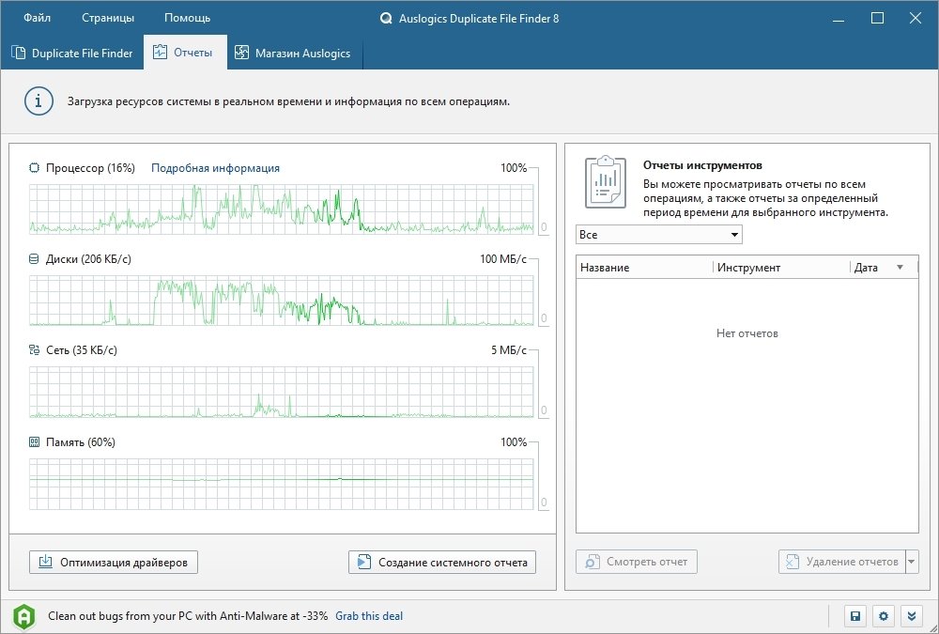939x634 pixels.
Task: Open settings via the gear icon
Action: tap(883, 616)
